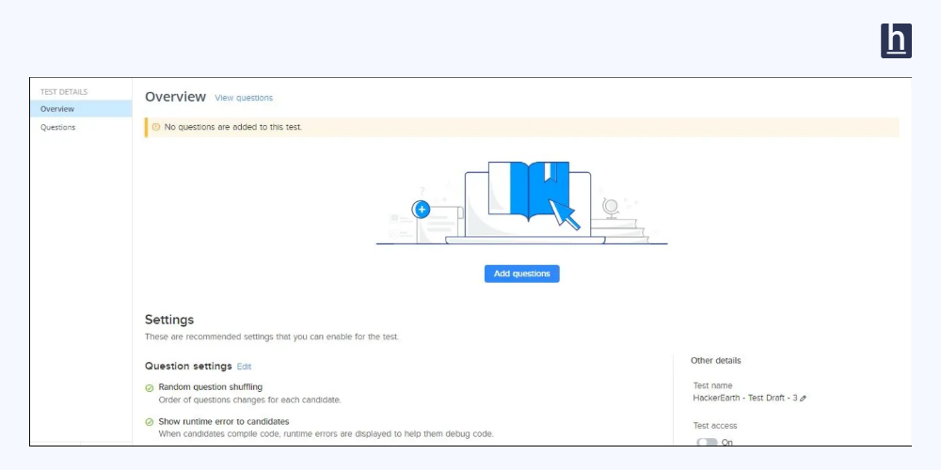Click the 'Test access' label
The height and width of the screenshot is (470, 941).
715,426
